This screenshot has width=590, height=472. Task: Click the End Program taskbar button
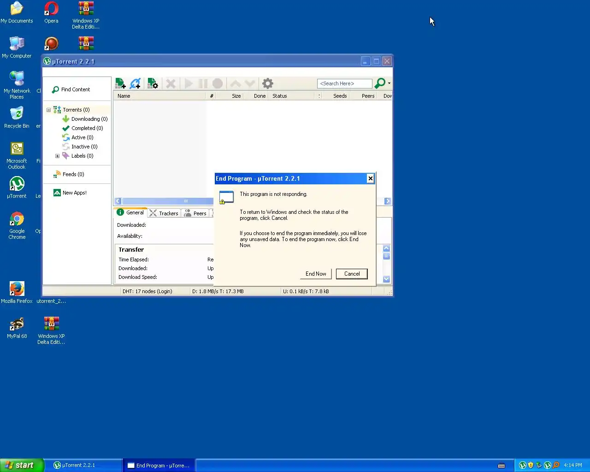[x=159, y=465]
